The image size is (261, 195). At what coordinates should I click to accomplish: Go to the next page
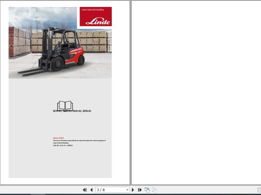pos(133,190)
